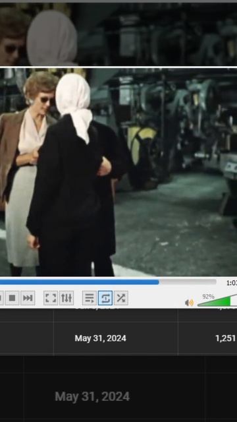The width and height of the screenshot is (237, 422).
Task: Enable random shuffle playback
Action: click(x=121, y=298)
